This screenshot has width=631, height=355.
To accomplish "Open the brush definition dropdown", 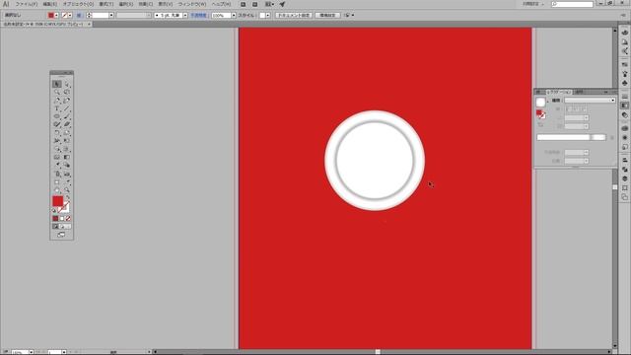I will pos(184,16).
